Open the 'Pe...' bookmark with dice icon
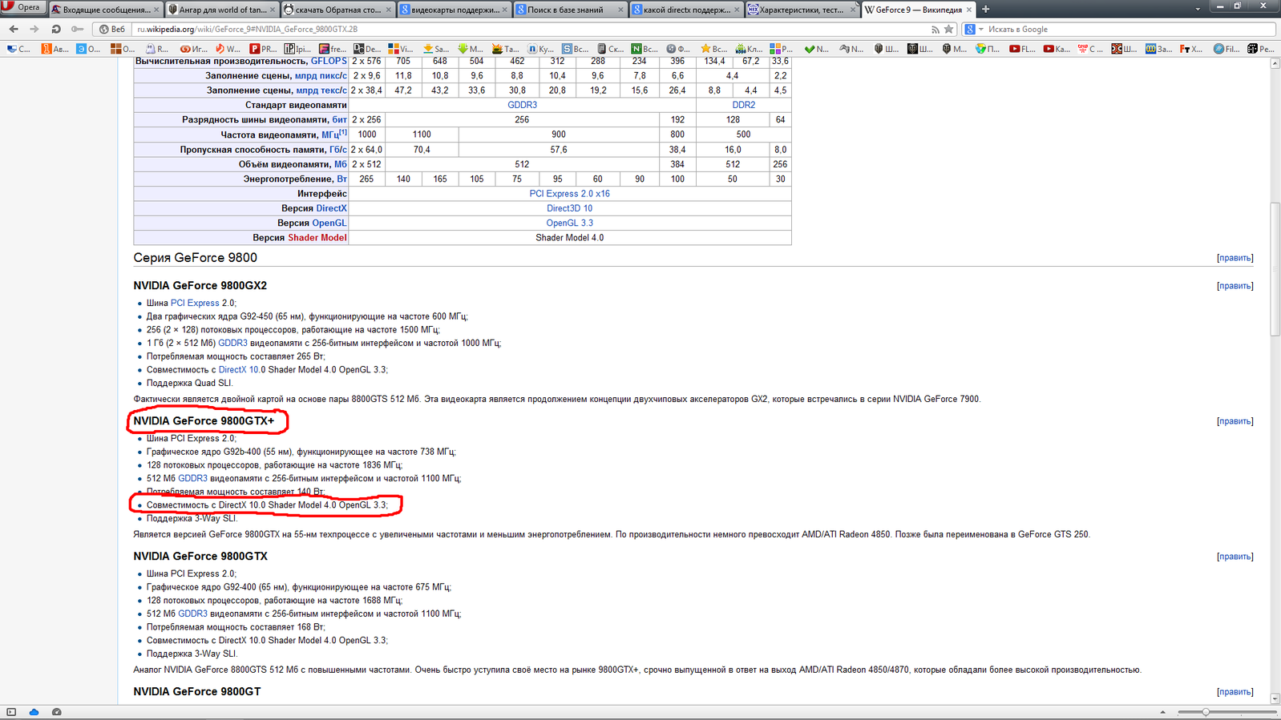 click(1261, 49)
